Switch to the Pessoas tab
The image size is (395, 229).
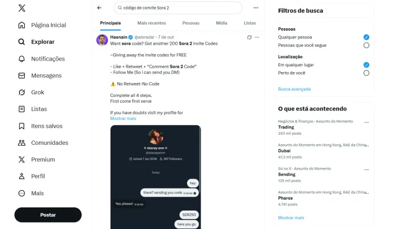[191, 23]
